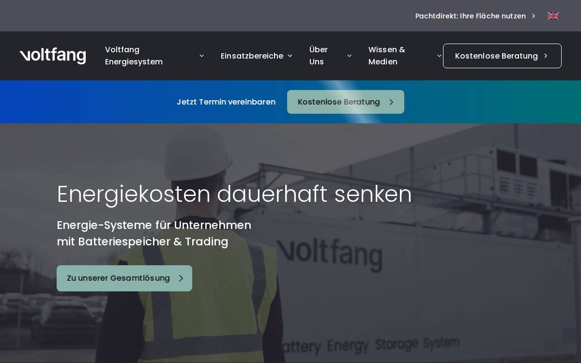Click Kostenlose Beratung button in blue banner
The width and height of the screenshot is (581, 363).
[x=346, y=102]
